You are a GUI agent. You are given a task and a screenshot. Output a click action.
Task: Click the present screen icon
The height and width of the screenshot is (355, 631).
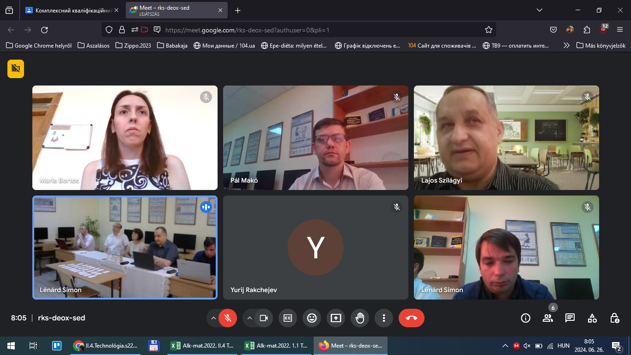pos(336,318)
